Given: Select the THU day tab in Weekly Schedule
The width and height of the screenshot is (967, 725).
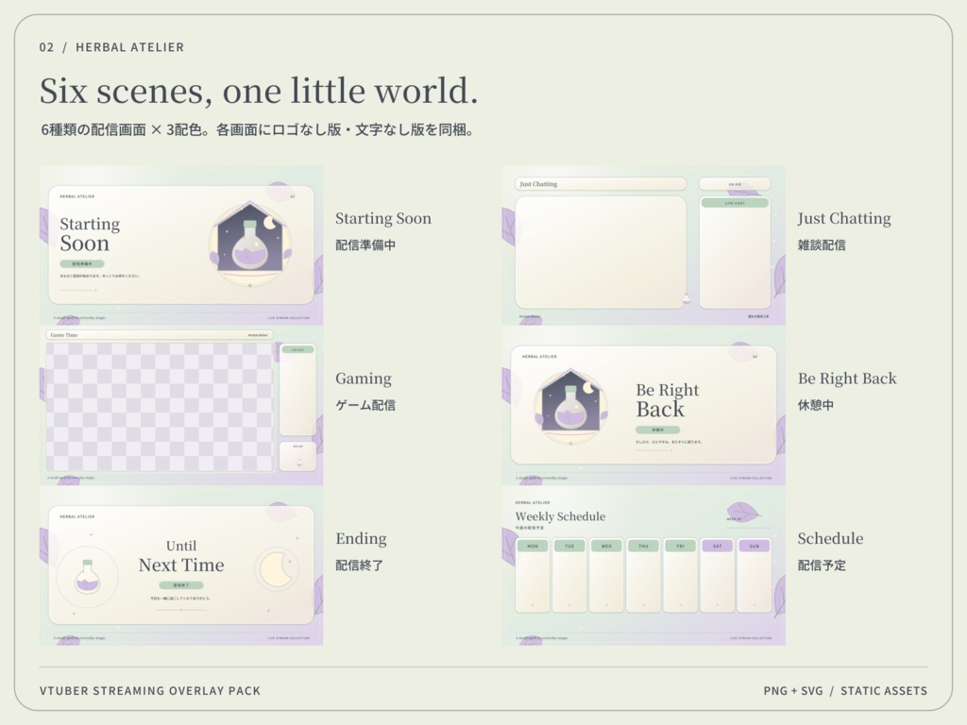Looking at the screenshot, I should click(643, 546).
